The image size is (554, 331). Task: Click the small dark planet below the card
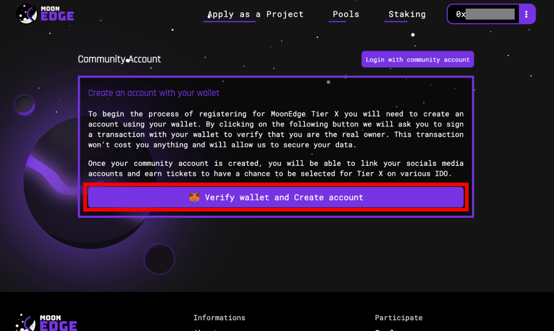[x=159, y=258]
